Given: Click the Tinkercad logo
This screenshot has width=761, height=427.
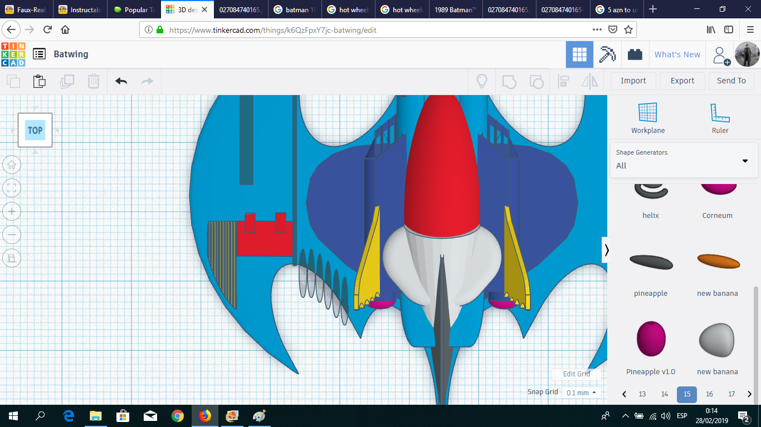Looking at the screenshot, I should point(13,54).
